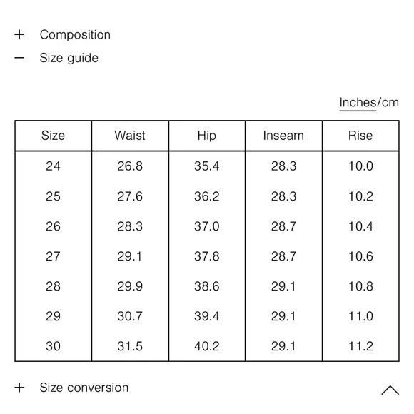The width and height of the screenshot is (414, 414).
Task: Click size 27 row label
Action: coord(53,256)
